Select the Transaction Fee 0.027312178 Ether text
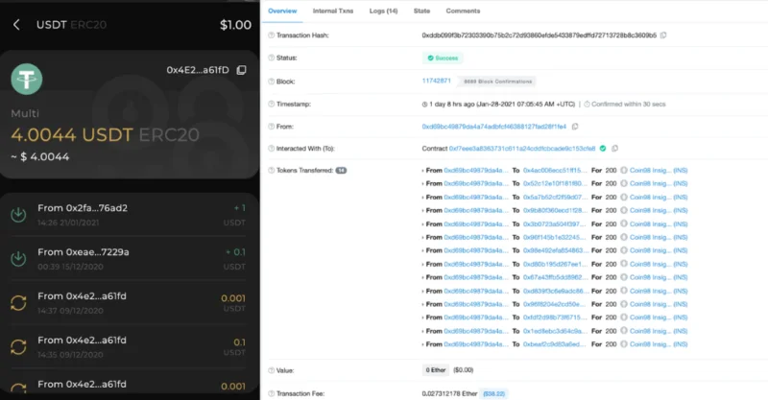The width and height of the screenshot is (768, 400). (449, 393)
